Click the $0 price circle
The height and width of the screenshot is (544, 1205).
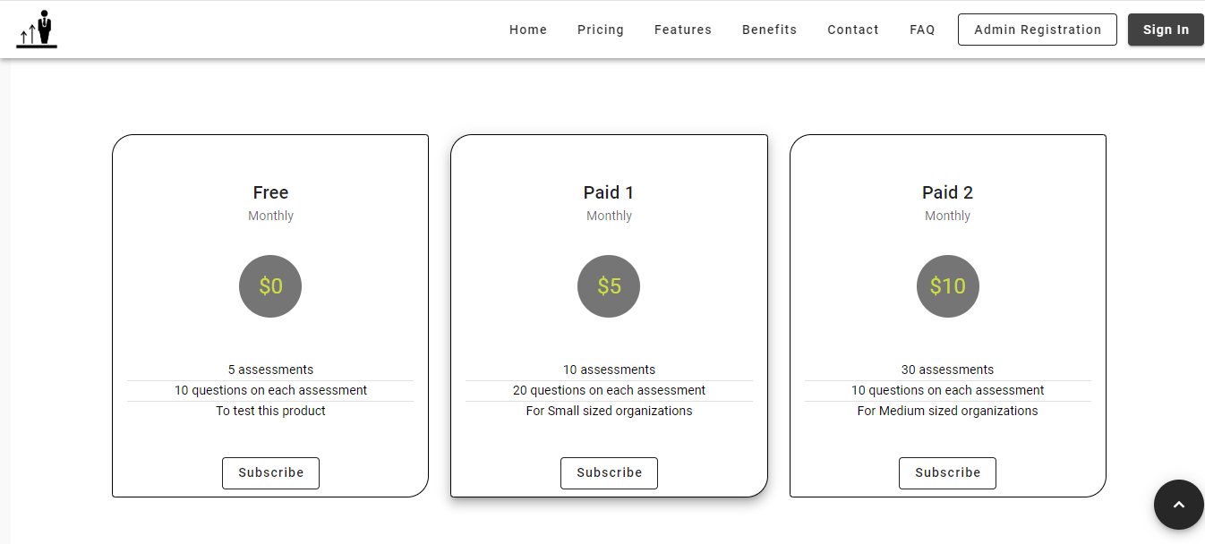[270, 285]
